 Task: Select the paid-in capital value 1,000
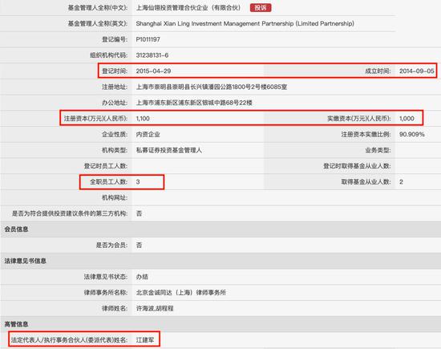pyautogui.click(x=407, y=119)
